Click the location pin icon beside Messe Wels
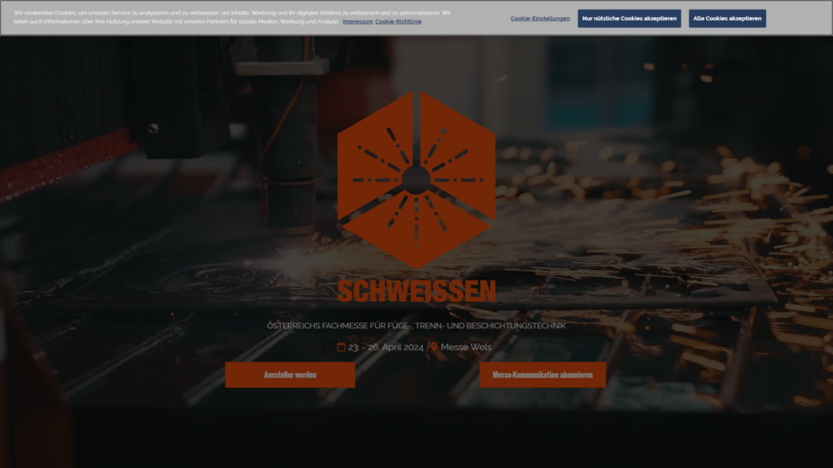 tap(434, 346)
